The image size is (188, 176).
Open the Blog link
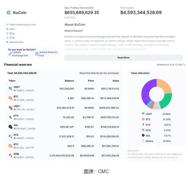(x=12, y=33)
